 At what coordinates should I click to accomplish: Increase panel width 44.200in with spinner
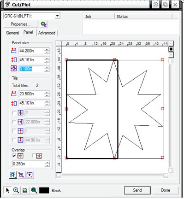(x=47, y=49)
